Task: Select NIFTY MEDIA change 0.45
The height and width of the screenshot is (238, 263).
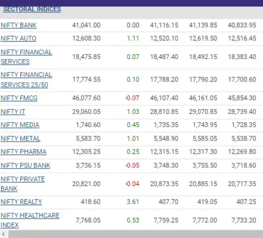Action: (x=133, y=125)
